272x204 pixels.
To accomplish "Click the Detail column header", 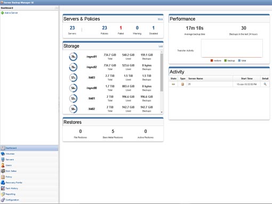I will tap(265, 79).
